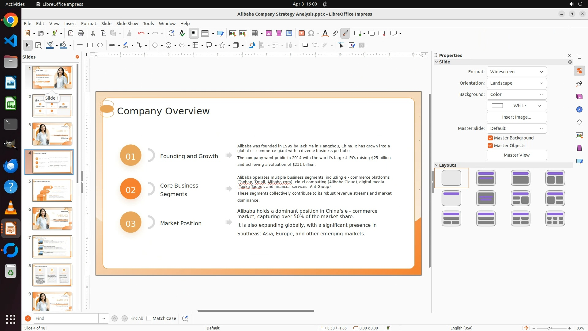Click the Master View button
Viewport: 588px width, 331px height.
[x=516, y=155]
